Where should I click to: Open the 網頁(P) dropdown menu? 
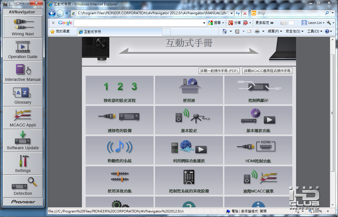coord(275,31)
